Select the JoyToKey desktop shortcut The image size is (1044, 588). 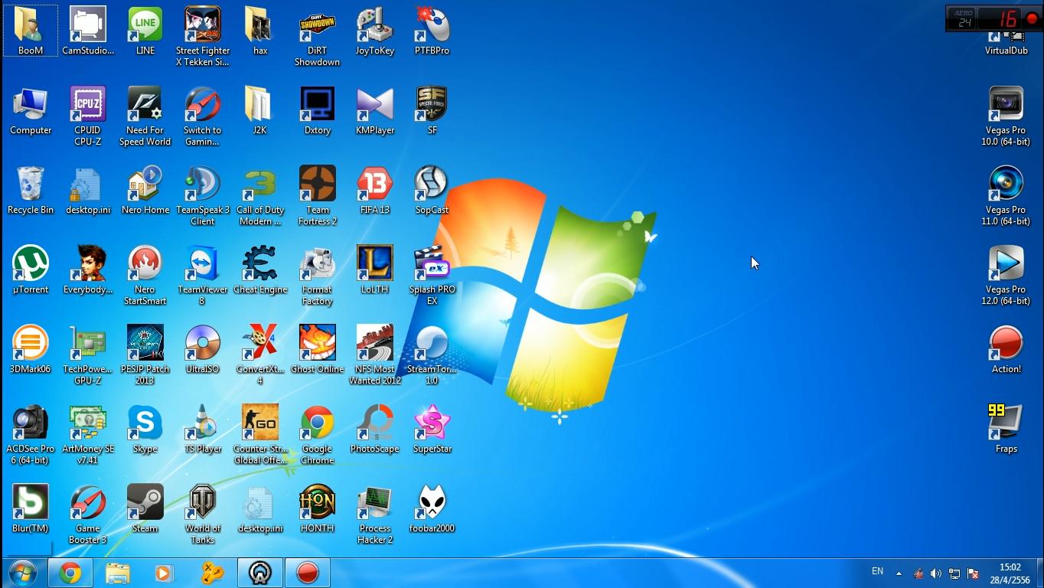tap(375, 31)
